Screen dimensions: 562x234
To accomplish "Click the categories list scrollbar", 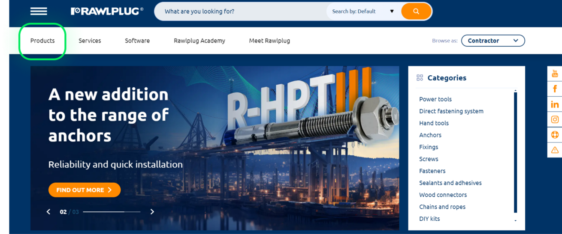I will click(x=515, y=152).
